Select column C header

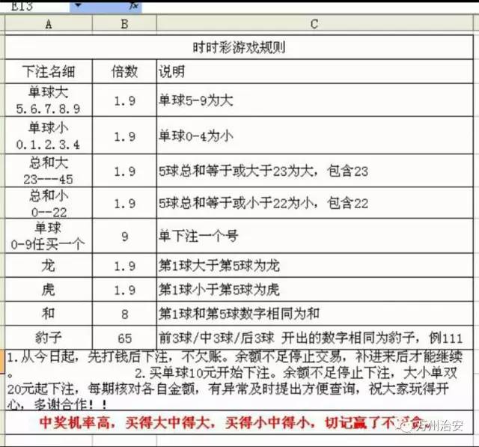[x=314, y=24]
